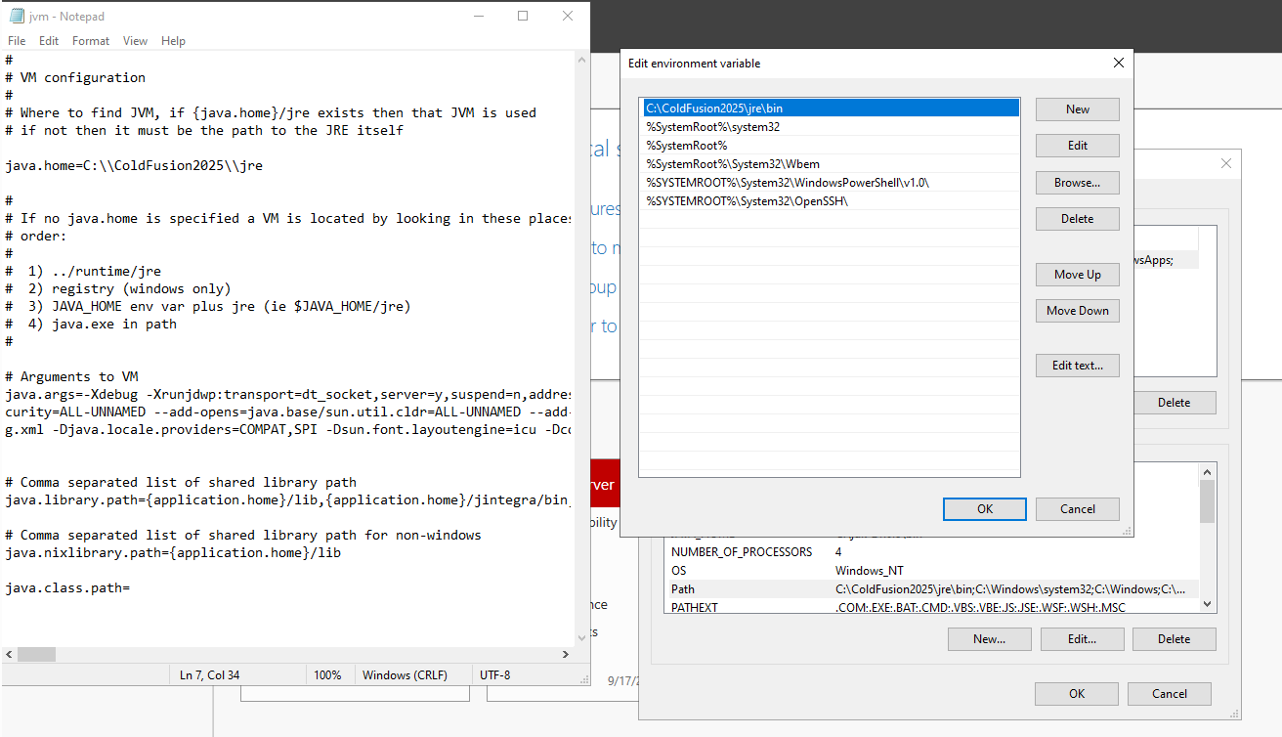Click OK in Environment Variables window
Image resolution: width=1282 pixels, height=737 pixels.
1077,694
